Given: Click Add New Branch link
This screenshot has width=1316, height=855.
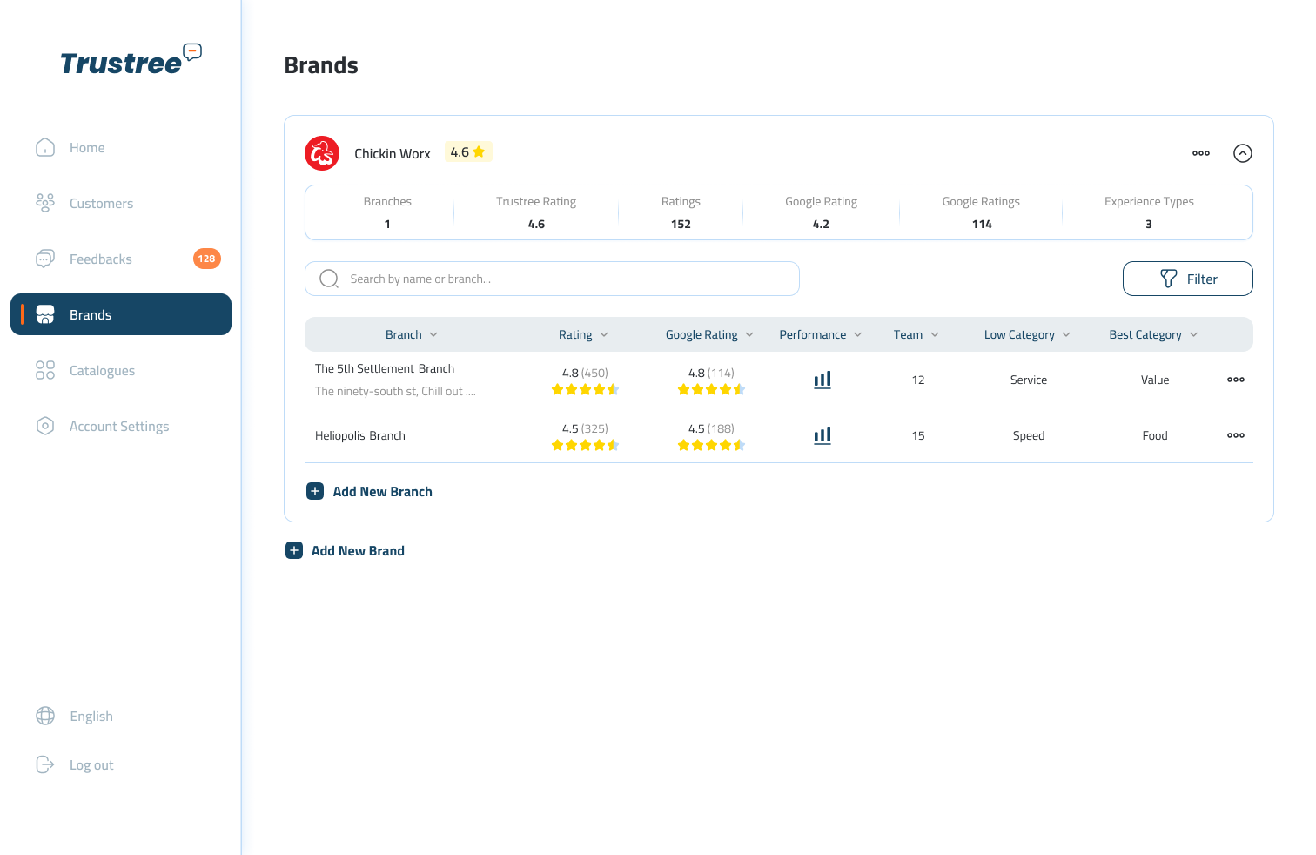Looking at the screenshot, I should 382,491.
